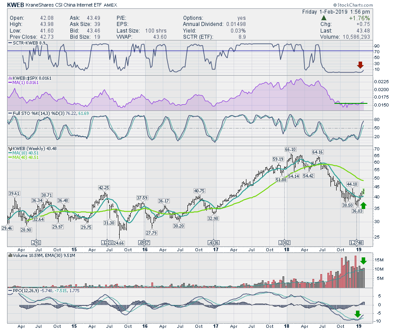This screenshot has height=330, width=396.
Task: Click the KWEB:$SPX 0.0161 relative strength legend
Action: tap(30, 78)
